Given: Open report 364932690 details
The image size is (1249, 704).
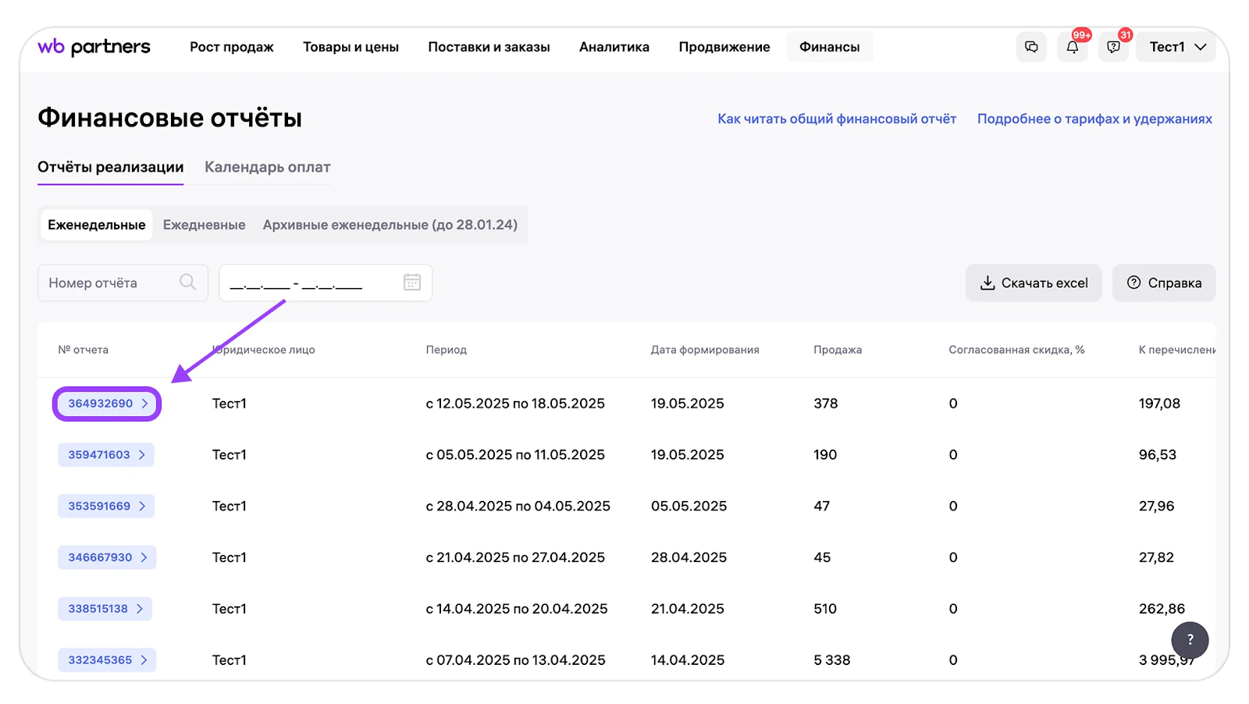Looking at the screenshot, I should (x=107, y=404).
